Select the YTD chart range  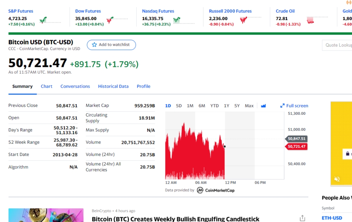pos(214,106)
